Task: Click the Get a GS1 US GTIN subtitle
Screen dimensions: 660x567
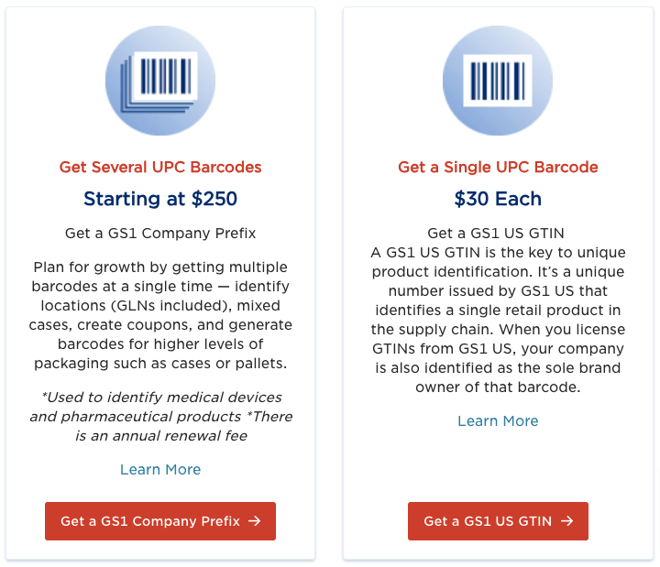Action: (498, 233)
